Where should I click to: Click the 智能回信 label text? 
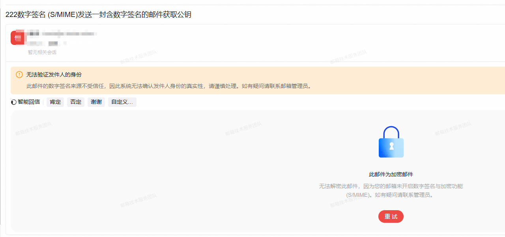(29, 102)
